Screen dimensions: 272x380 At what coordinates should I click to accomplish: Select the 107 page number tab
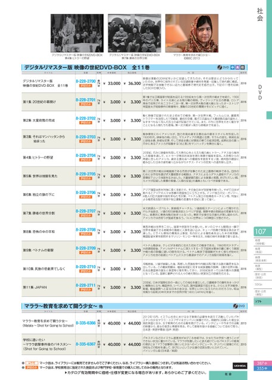pyautogui.click(x=262, y=232)
